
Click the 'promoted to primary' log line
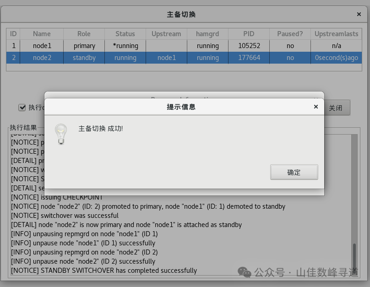(x=148, y=206)
